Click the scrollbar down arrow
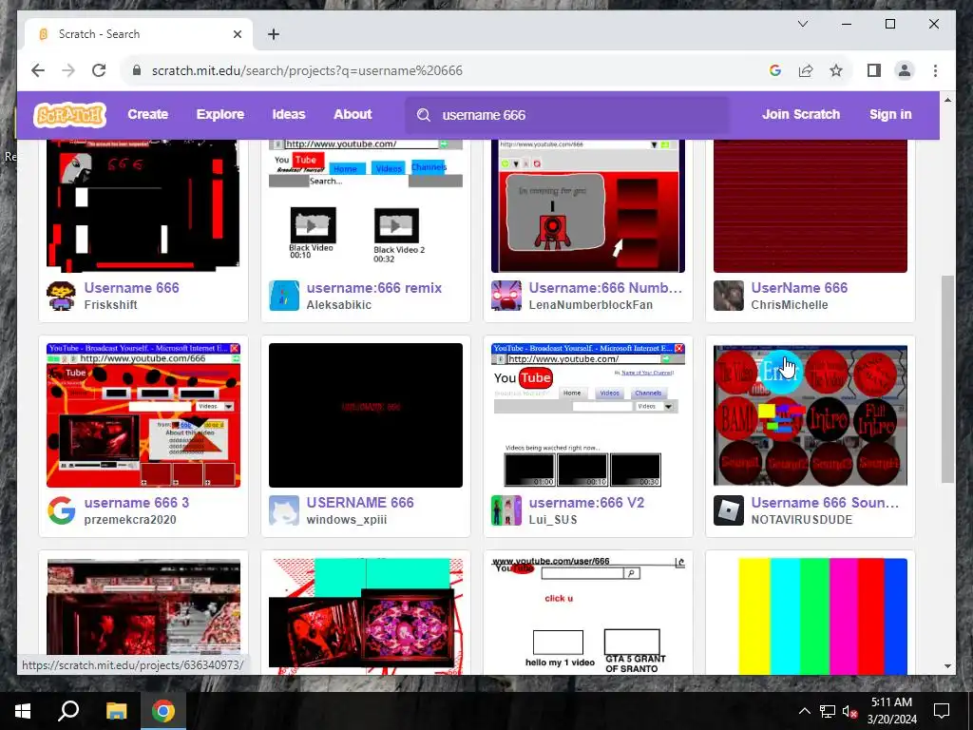 947,666
